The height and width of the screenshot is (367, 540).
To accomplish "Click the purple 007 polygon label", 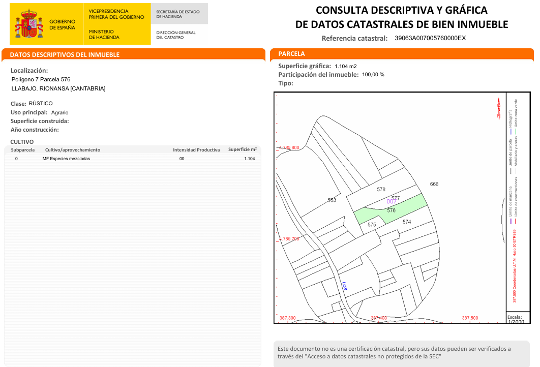I will 391,202.
